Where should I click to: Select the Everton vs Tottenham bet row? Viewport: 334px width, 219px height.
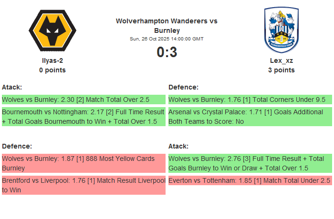[x=250, y=180]
